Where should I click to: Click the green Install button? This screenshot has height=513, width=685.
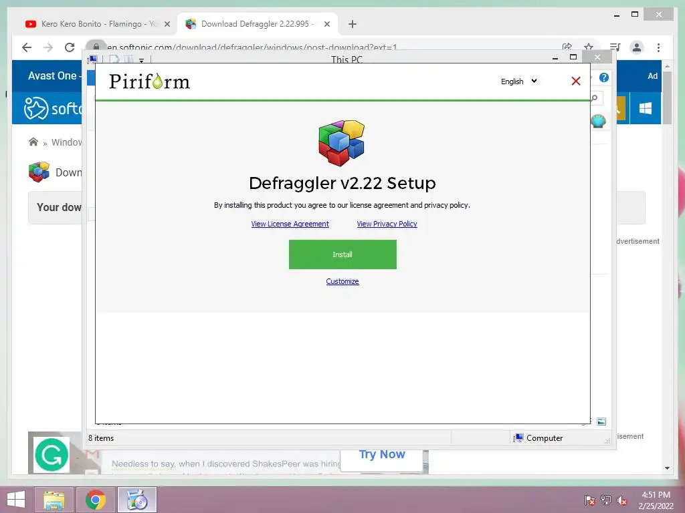coord(342,254)
